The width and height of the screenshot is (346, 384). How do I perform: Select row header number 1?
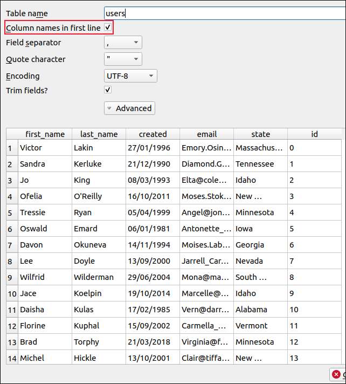tap(10, 148)
